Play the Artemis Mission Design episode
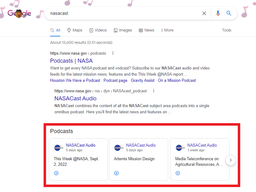Screen dimensions: 256x192 [x=116, y=173]
